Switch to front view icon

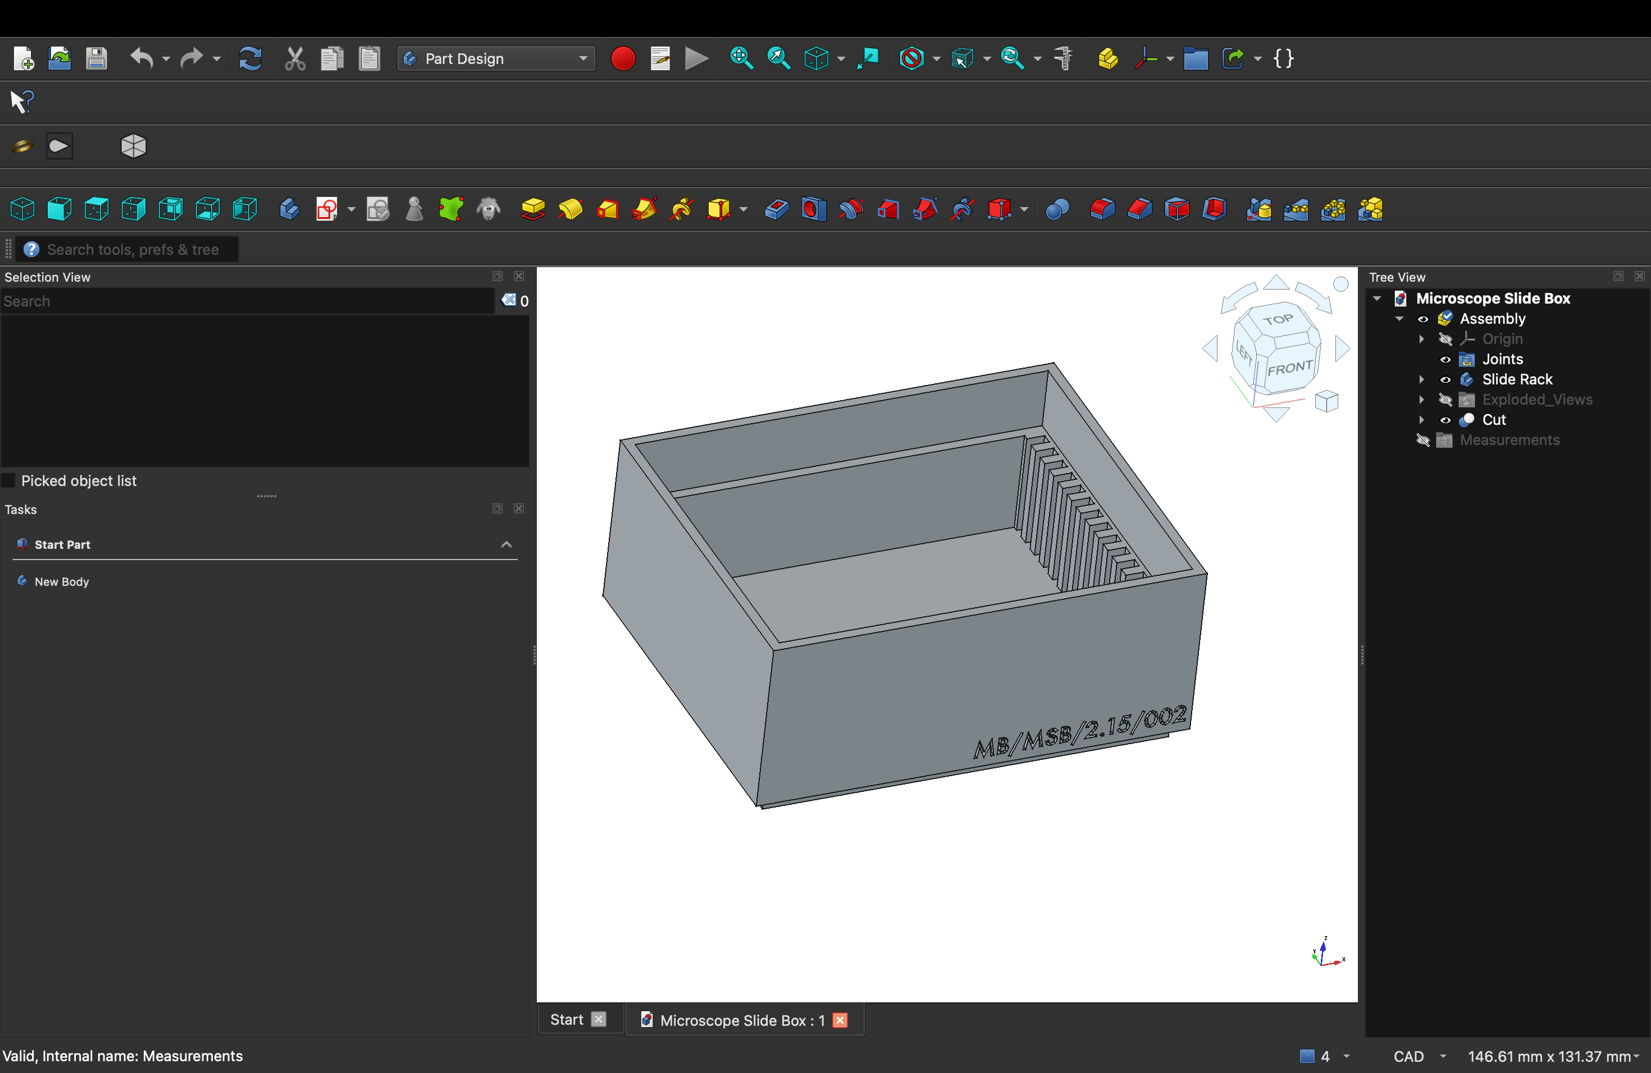pos(60,209)
